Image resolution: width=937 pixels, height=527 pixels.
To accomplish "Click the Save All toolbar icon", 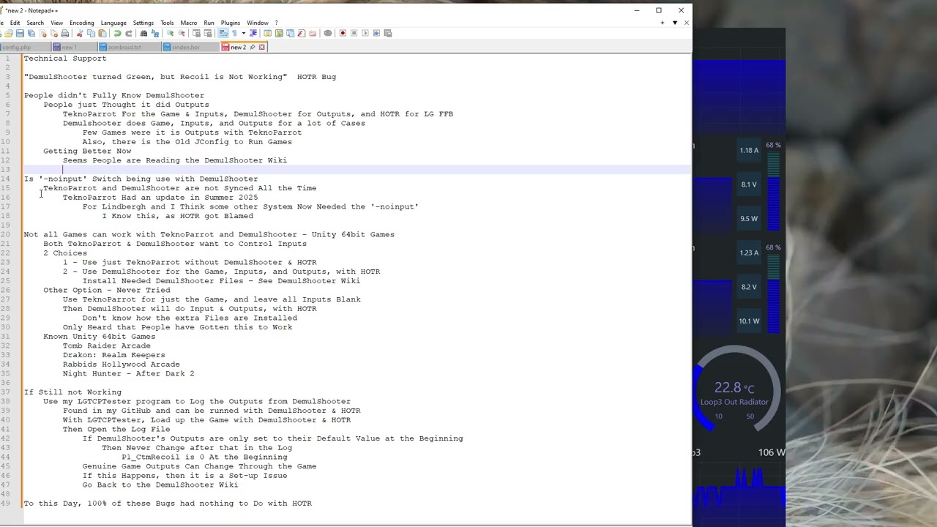I will (31, 33).
